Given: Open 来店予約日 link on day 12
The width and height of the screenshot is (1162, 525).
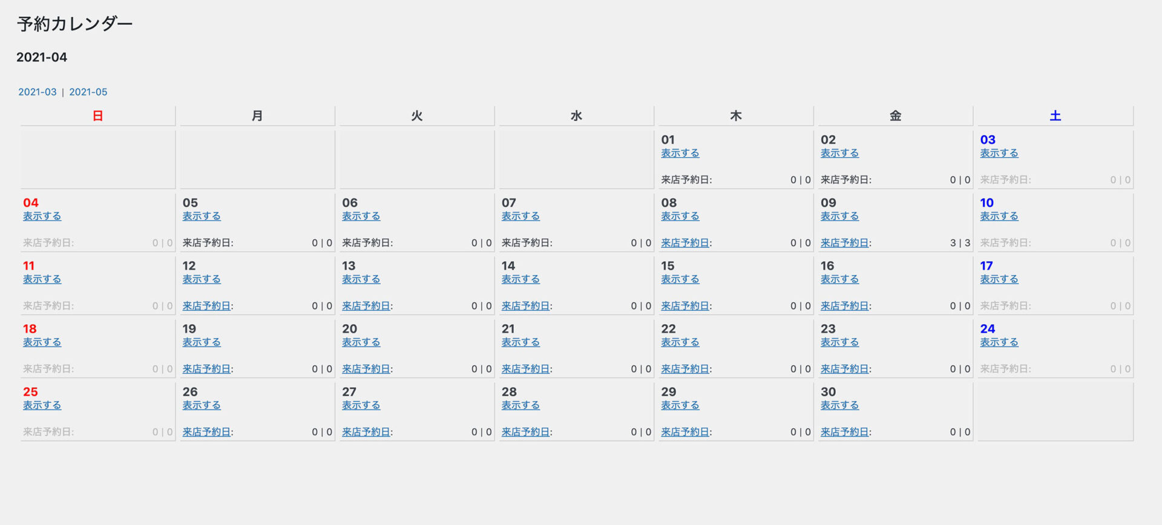Looking at the screenshot, I should click(206, 306).
